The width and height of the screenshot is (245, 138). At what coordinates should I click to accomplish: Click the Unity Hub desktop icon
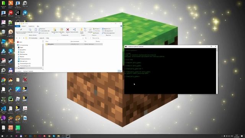pyautogui.click(x=25, y=3)
